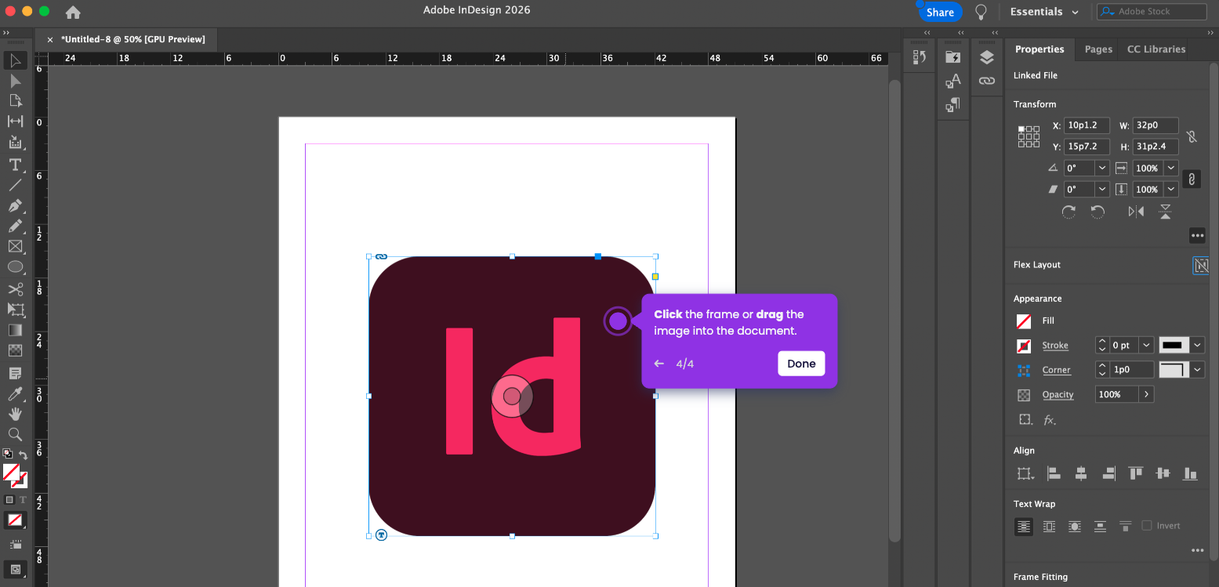Flip the object vertically
Image resolution: width=1219 pixels, height=587 pixels.
1166,212
